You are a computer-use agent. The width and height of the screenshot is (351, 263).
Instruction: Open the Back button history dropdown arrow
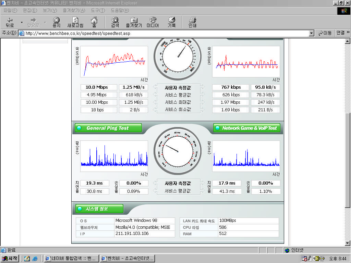22,22
